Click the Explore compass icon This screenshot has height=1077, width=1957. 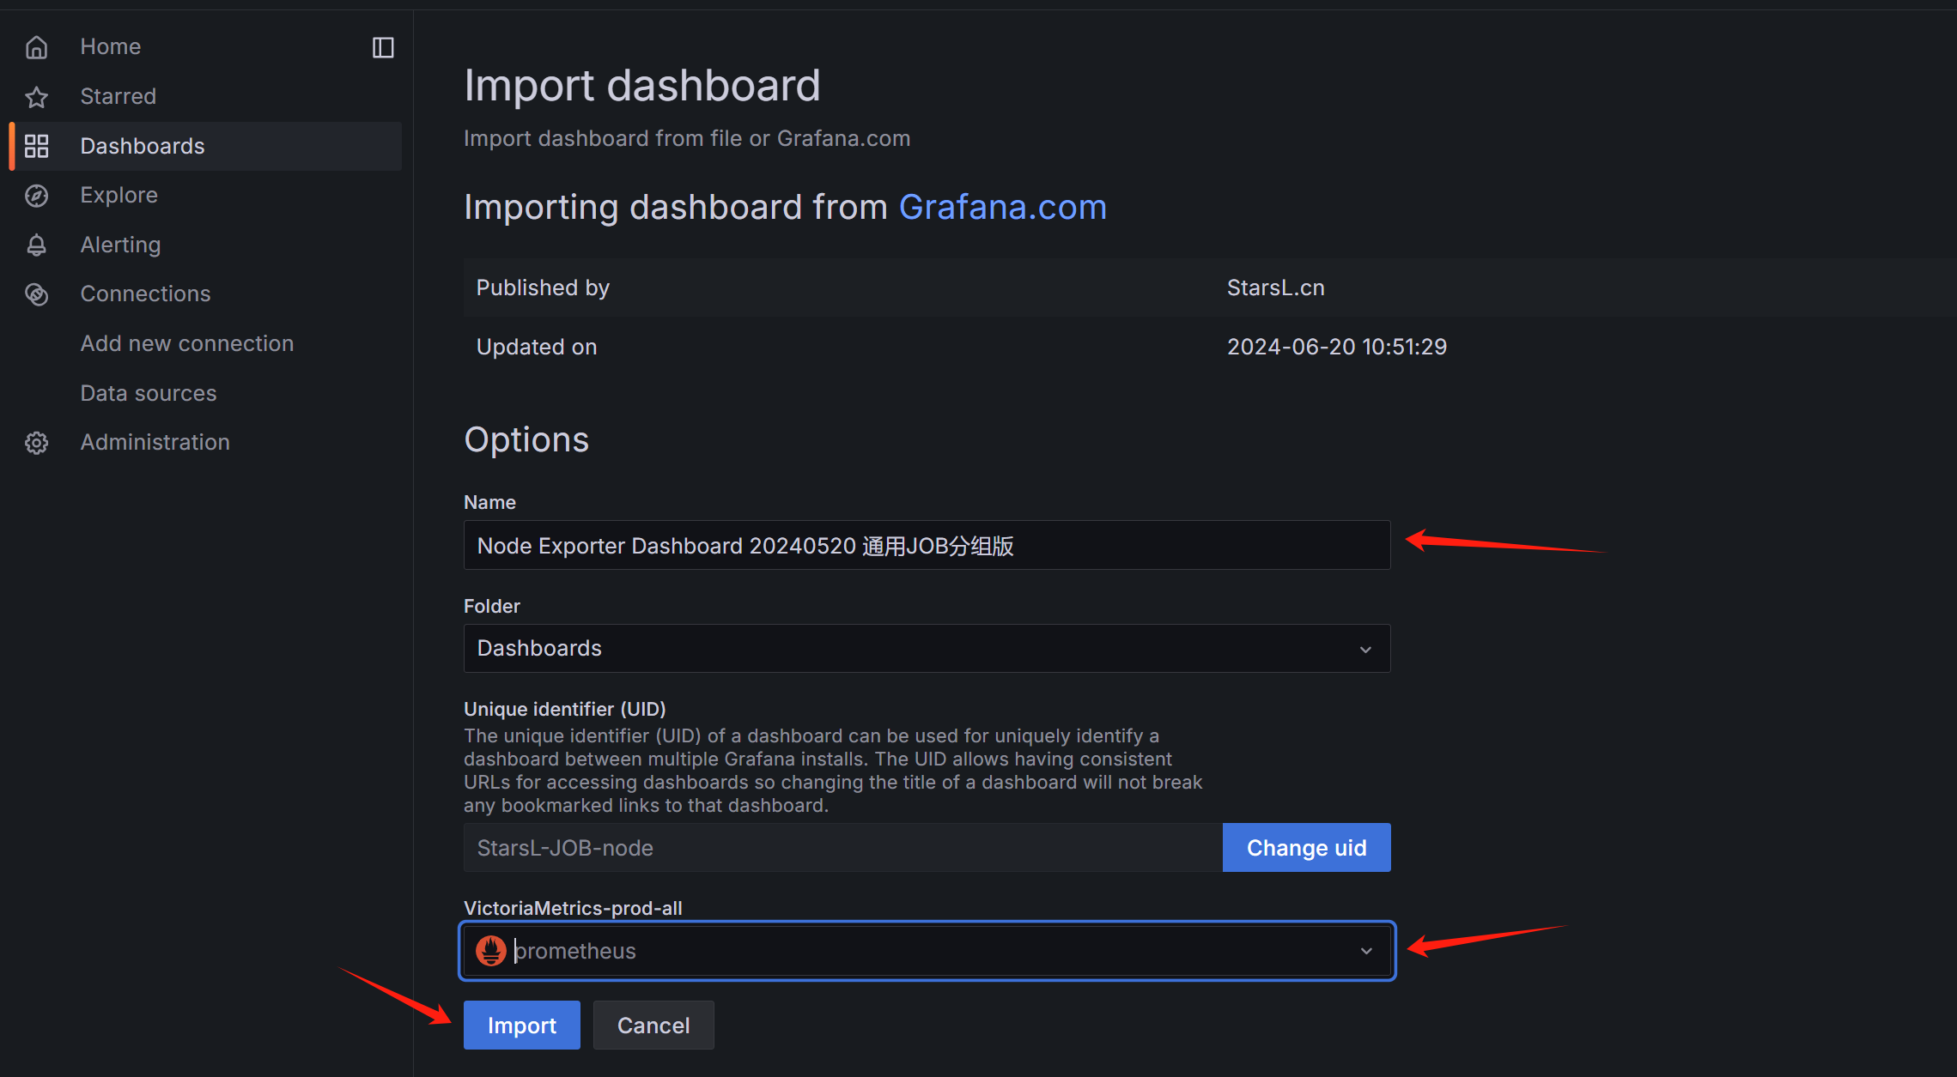pyautogui.click(x=36, y=196)
